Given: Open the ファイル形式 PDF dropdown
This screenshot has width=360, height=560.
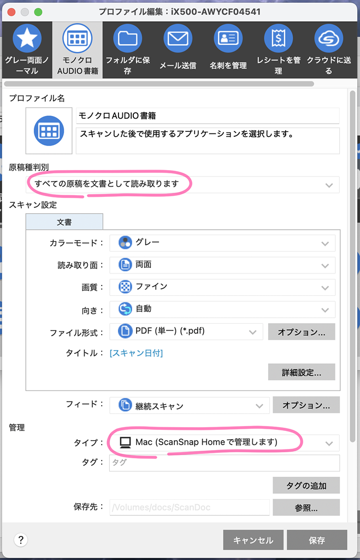Looking at the screenshot, I should click(x=186, y=331).
